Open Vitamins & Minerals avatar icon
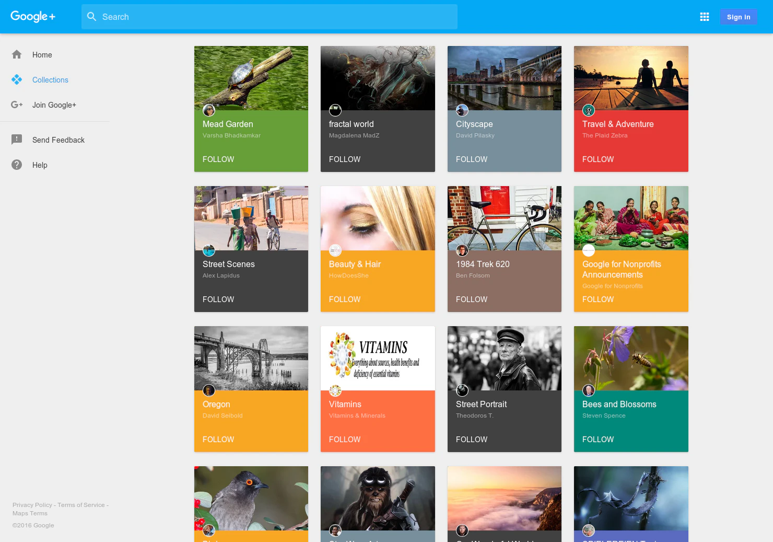Screen dimensions: 773x542 coord(335,390)
